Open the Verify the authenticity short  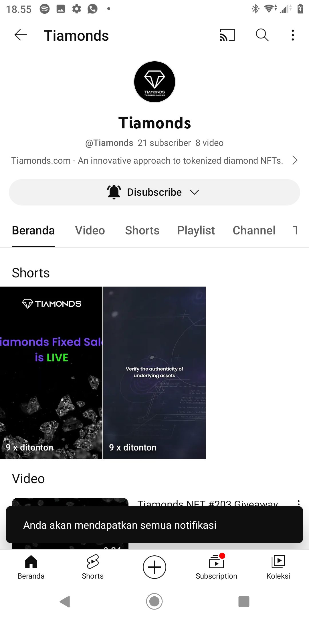[154, 373]
